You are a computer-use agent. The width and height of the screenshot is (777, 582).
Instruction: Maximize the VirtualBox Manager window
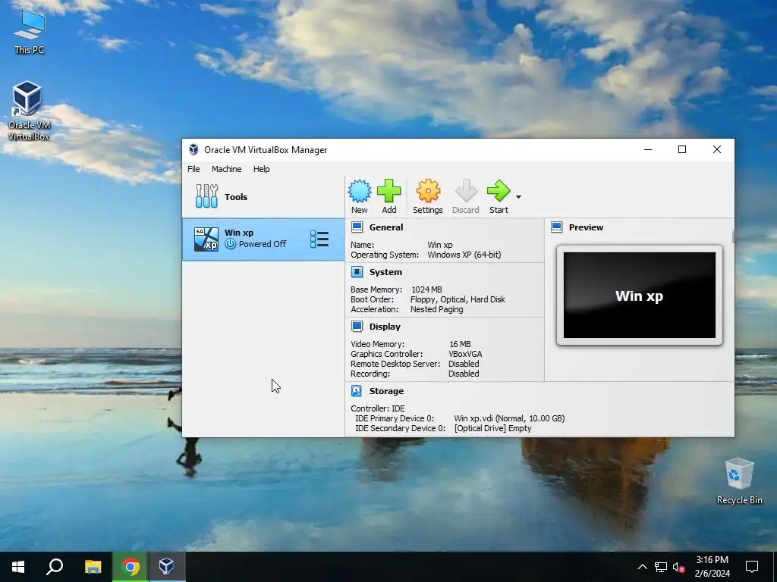click(x=682, y=149)
